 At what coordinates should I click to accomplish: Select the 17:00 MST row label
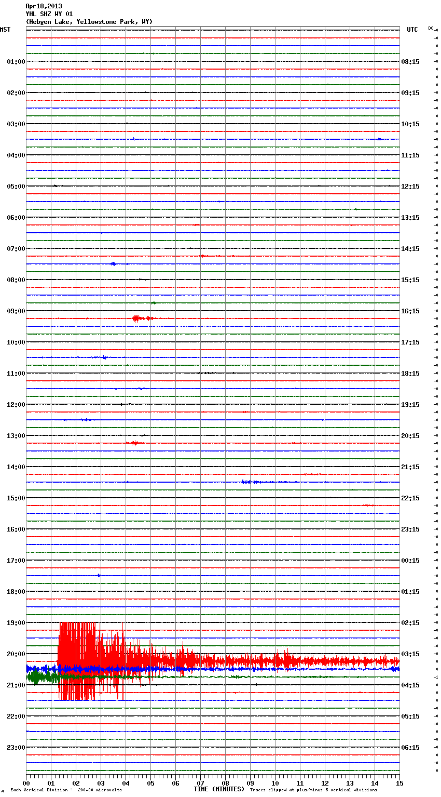[16, 561]
